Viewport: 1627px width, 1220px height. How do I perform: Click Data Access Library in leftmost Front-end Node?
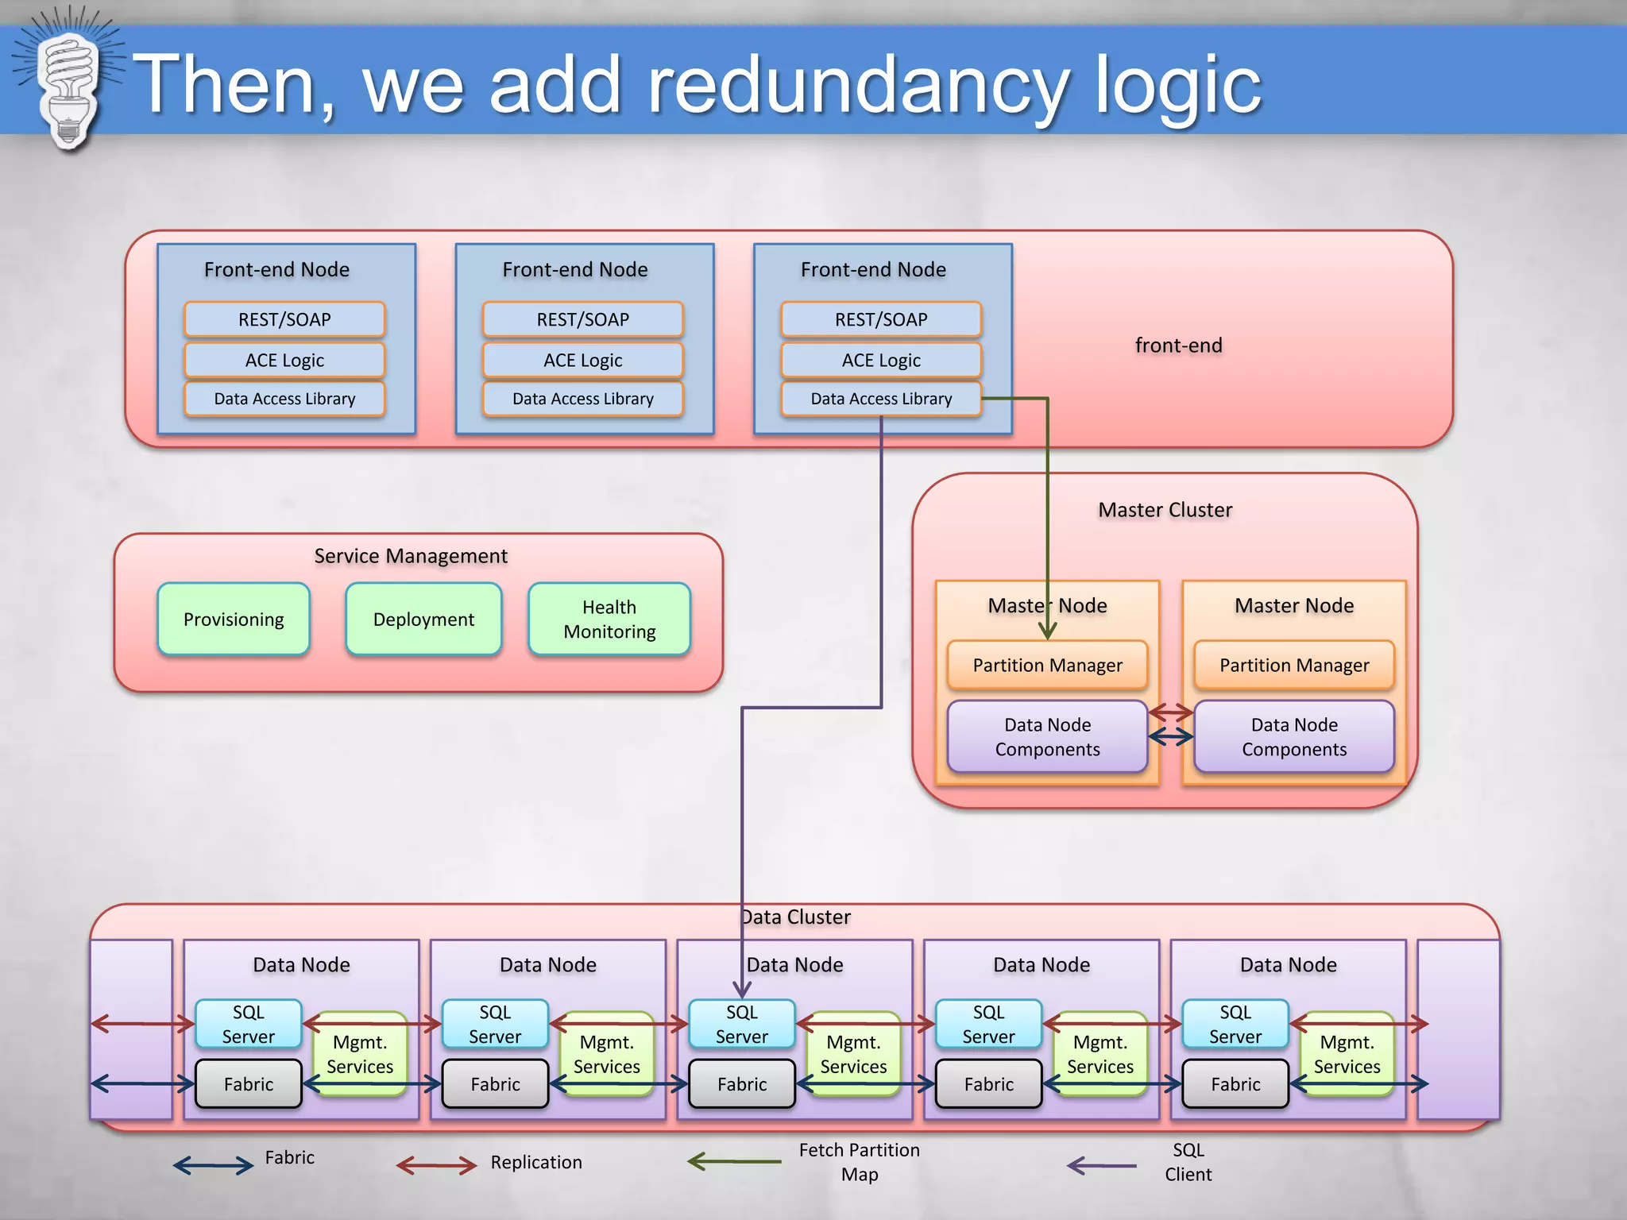[x=284, y=399]
